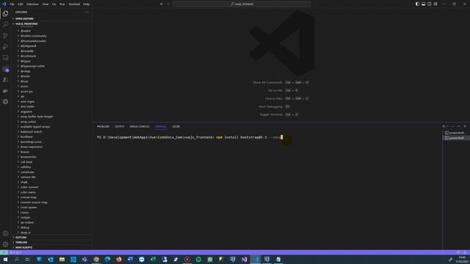The height and width of the screenshot is (264, 470).
Task: Expand the balanced-match folder
Action: (x=31, y=132)
